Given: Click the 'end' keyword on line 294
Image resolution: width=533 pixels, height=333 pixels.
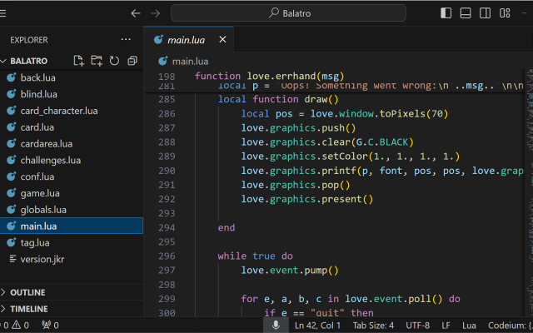Looking at the screenshot, I should point(227,227).
